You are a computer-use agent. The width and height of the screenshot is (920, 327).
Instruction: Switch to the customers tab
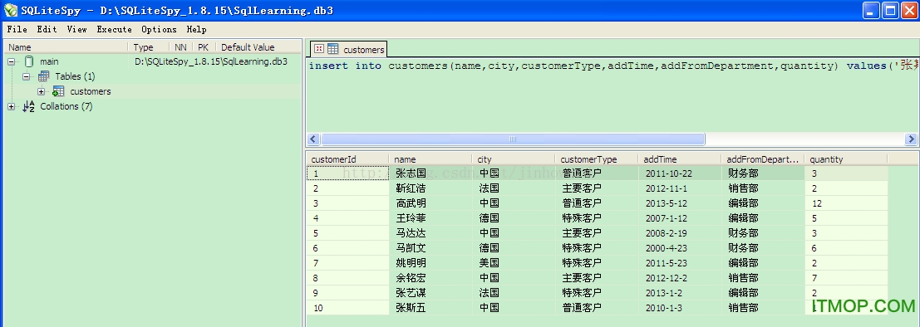[348, 49]
